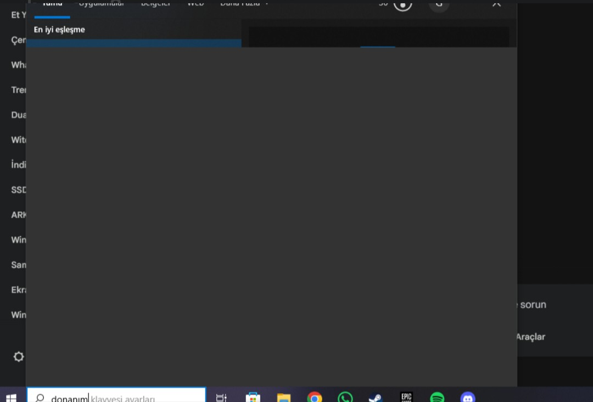
Task: Open the Windows Start menu
Action: point(12,398)
